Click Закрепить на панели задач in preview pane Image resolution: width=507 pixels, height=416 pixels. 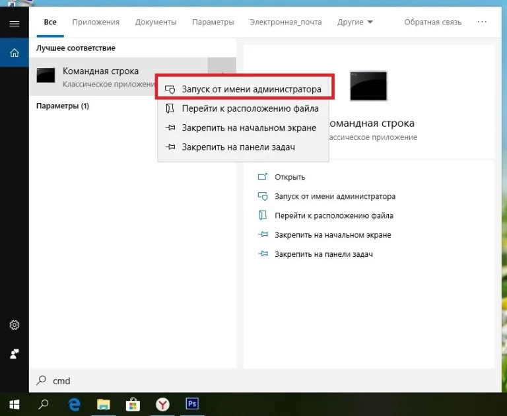[316, 254]
